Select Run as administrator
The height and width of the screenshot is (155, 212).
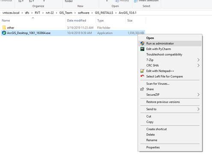click(x=170, y=44)
